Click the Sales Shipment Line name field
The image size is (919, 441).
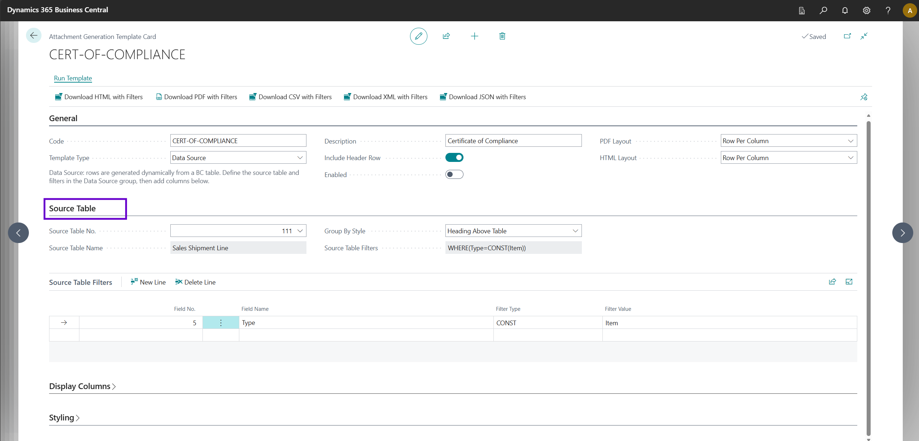tap(238, 248)
